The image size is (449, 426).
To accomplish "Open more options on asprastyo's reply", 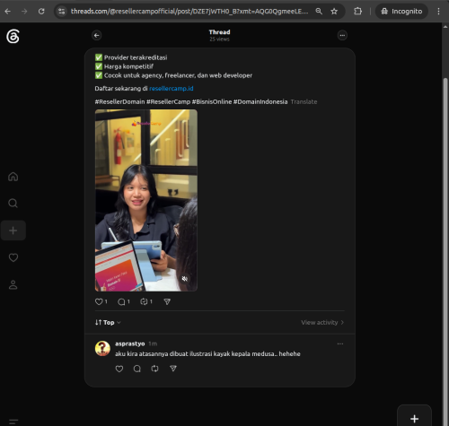I will (340, 343).
